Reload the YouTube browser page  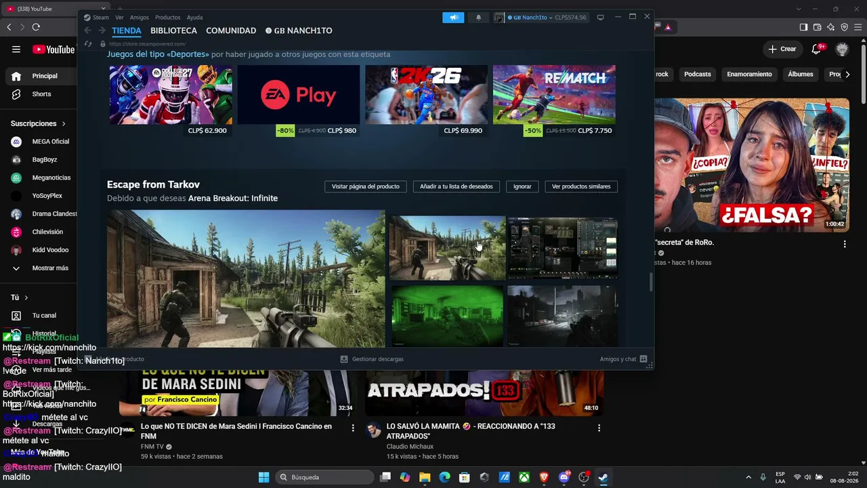click(36, 27)
